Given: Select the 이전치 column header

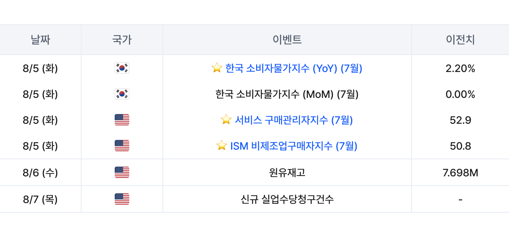Looking at the screenshot, I should [x=461, y=40].
